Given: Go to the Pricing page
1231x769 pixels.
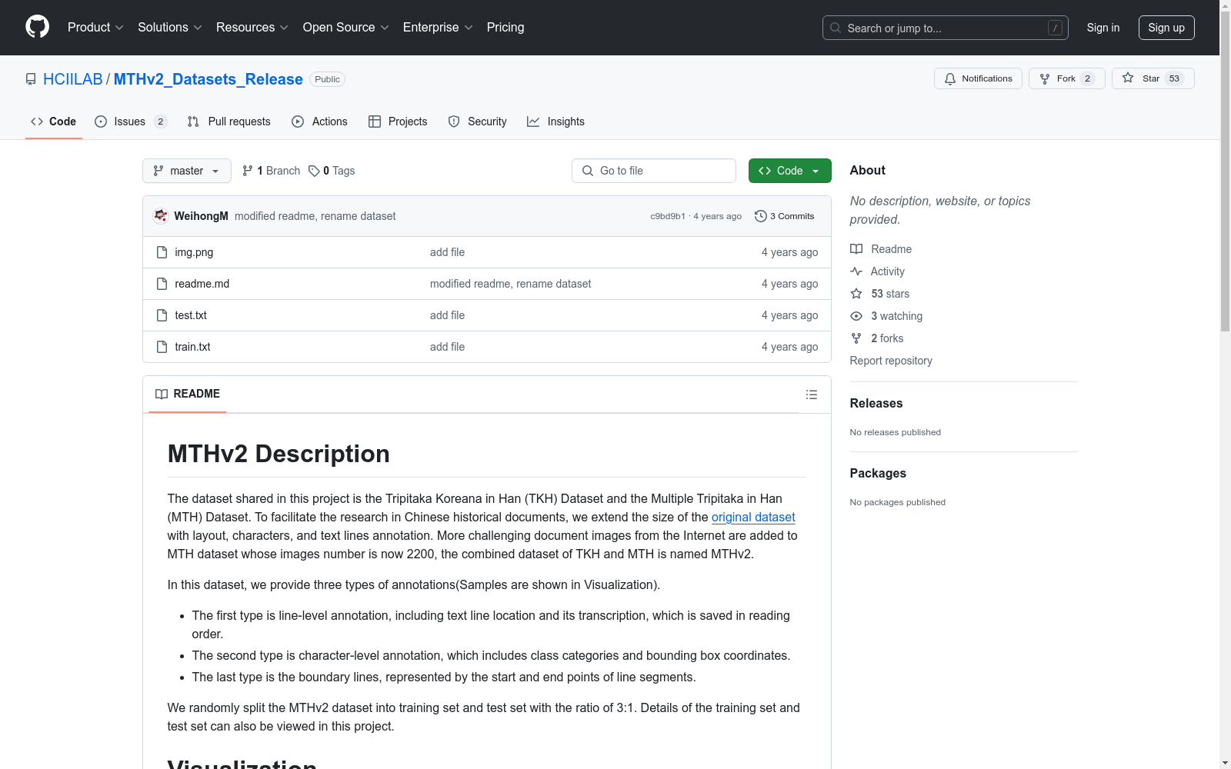Looking at the screenshot, I should pyautogui.click(x=505, y=27).
